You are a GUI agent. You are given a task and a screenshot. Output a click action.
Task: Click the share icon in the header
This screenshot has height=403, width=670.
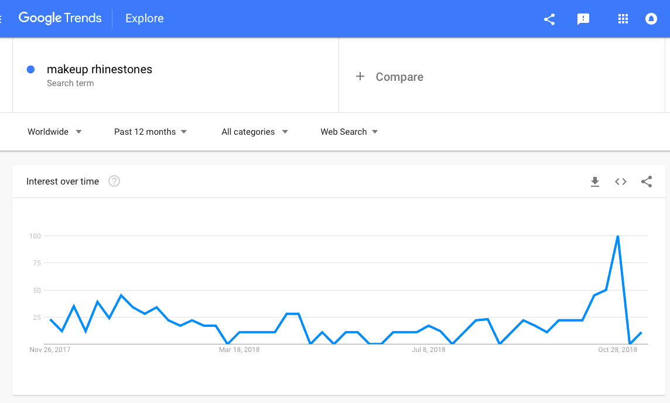click(549, 19)
